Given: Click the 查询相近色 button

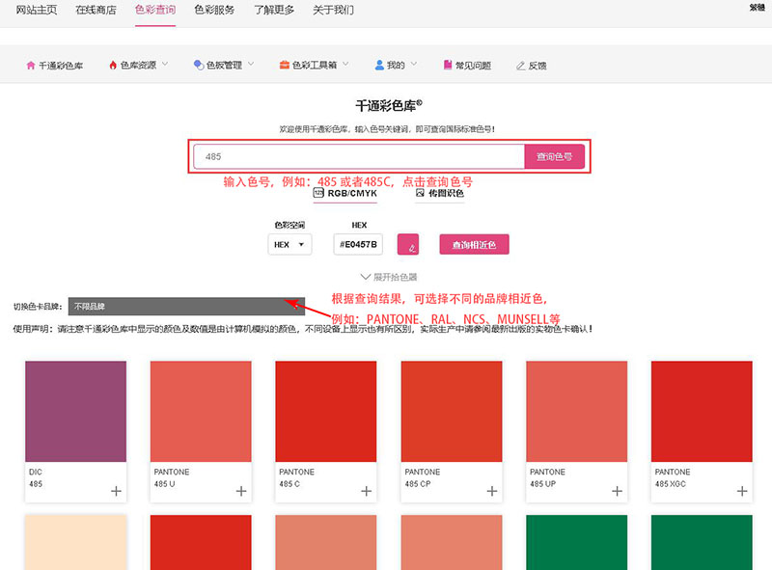Looking at the screenshot, I should click(x=474, y=245).
